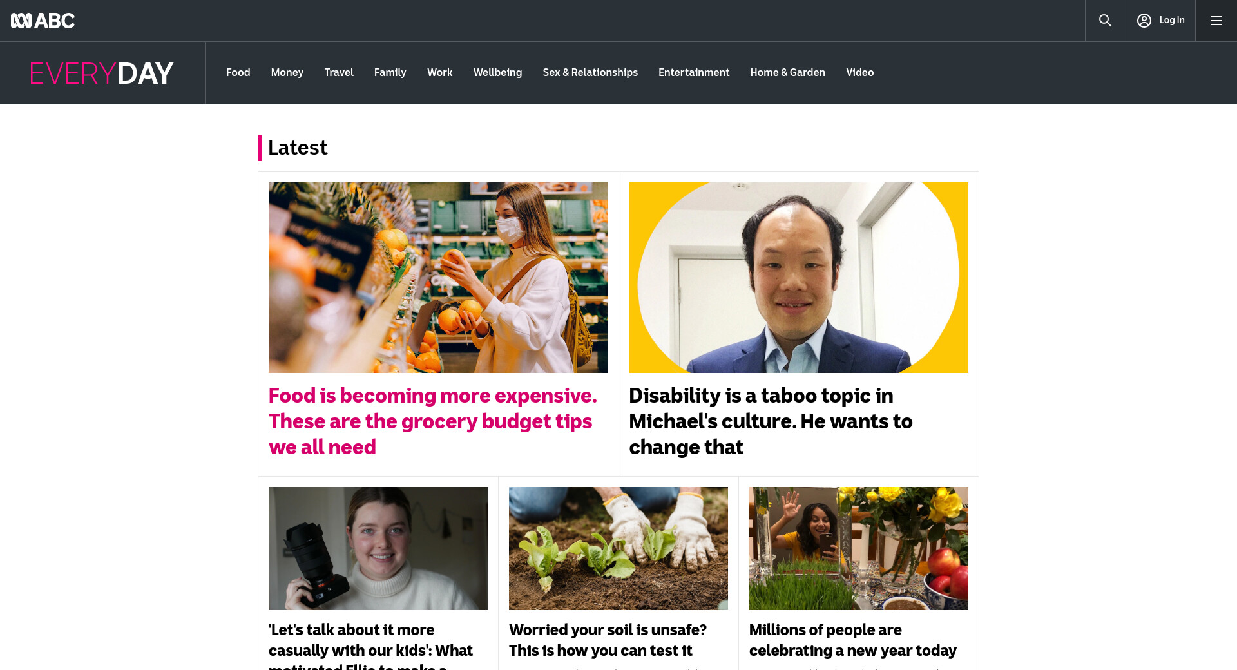Open the grocery budget tips headline

(433, 421)
